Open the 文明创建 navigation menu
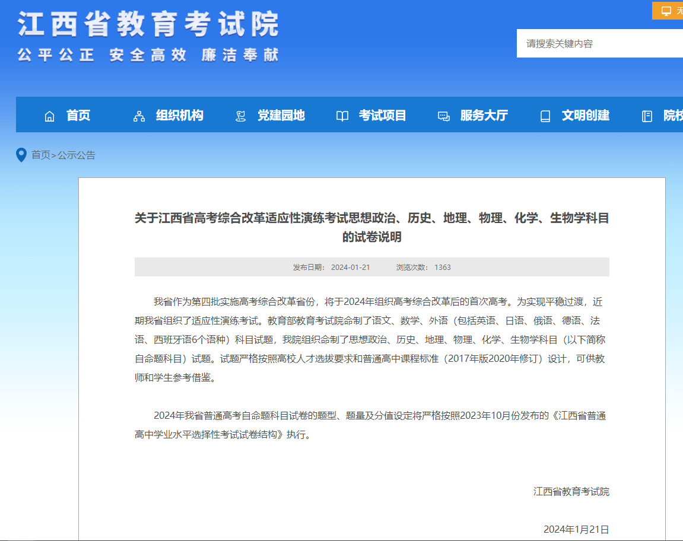The width and height of the screenshot is (683, 541). [x=586, y=116]
